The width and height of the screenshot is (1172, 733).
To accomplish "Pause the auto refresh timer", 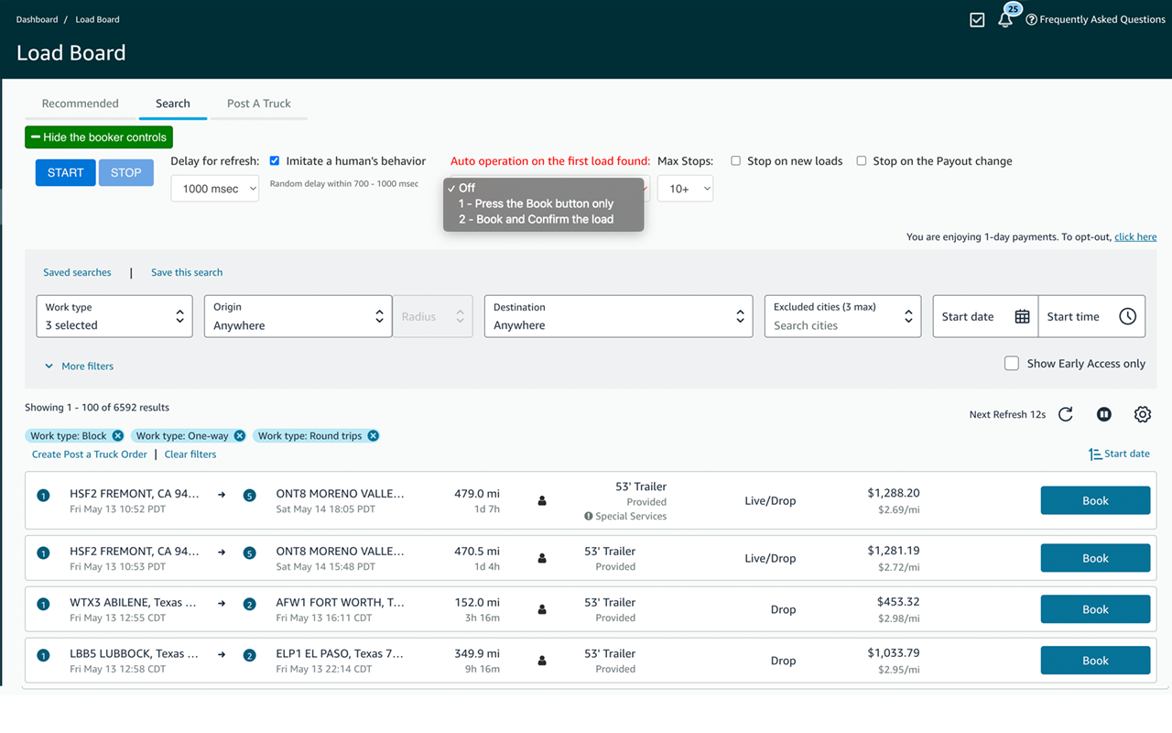I will (1104, 414).
